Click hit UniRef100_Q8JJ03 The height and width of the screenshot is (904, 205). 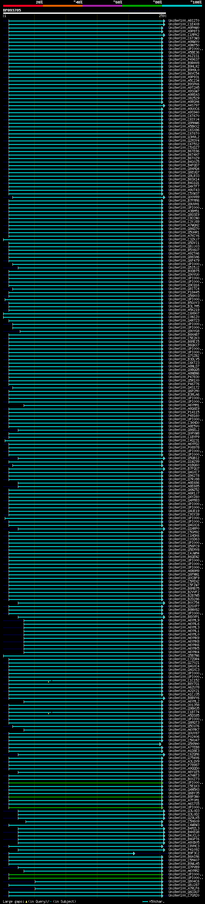tap(184, 247)
